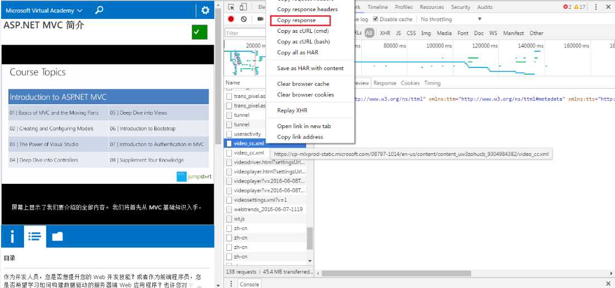Click the green checkmark button

point(200,32)
